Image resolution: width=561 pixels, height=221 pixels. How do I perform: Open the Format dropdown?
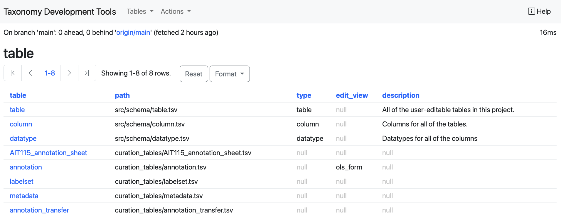pyautogui.click(x=230, y=74)
